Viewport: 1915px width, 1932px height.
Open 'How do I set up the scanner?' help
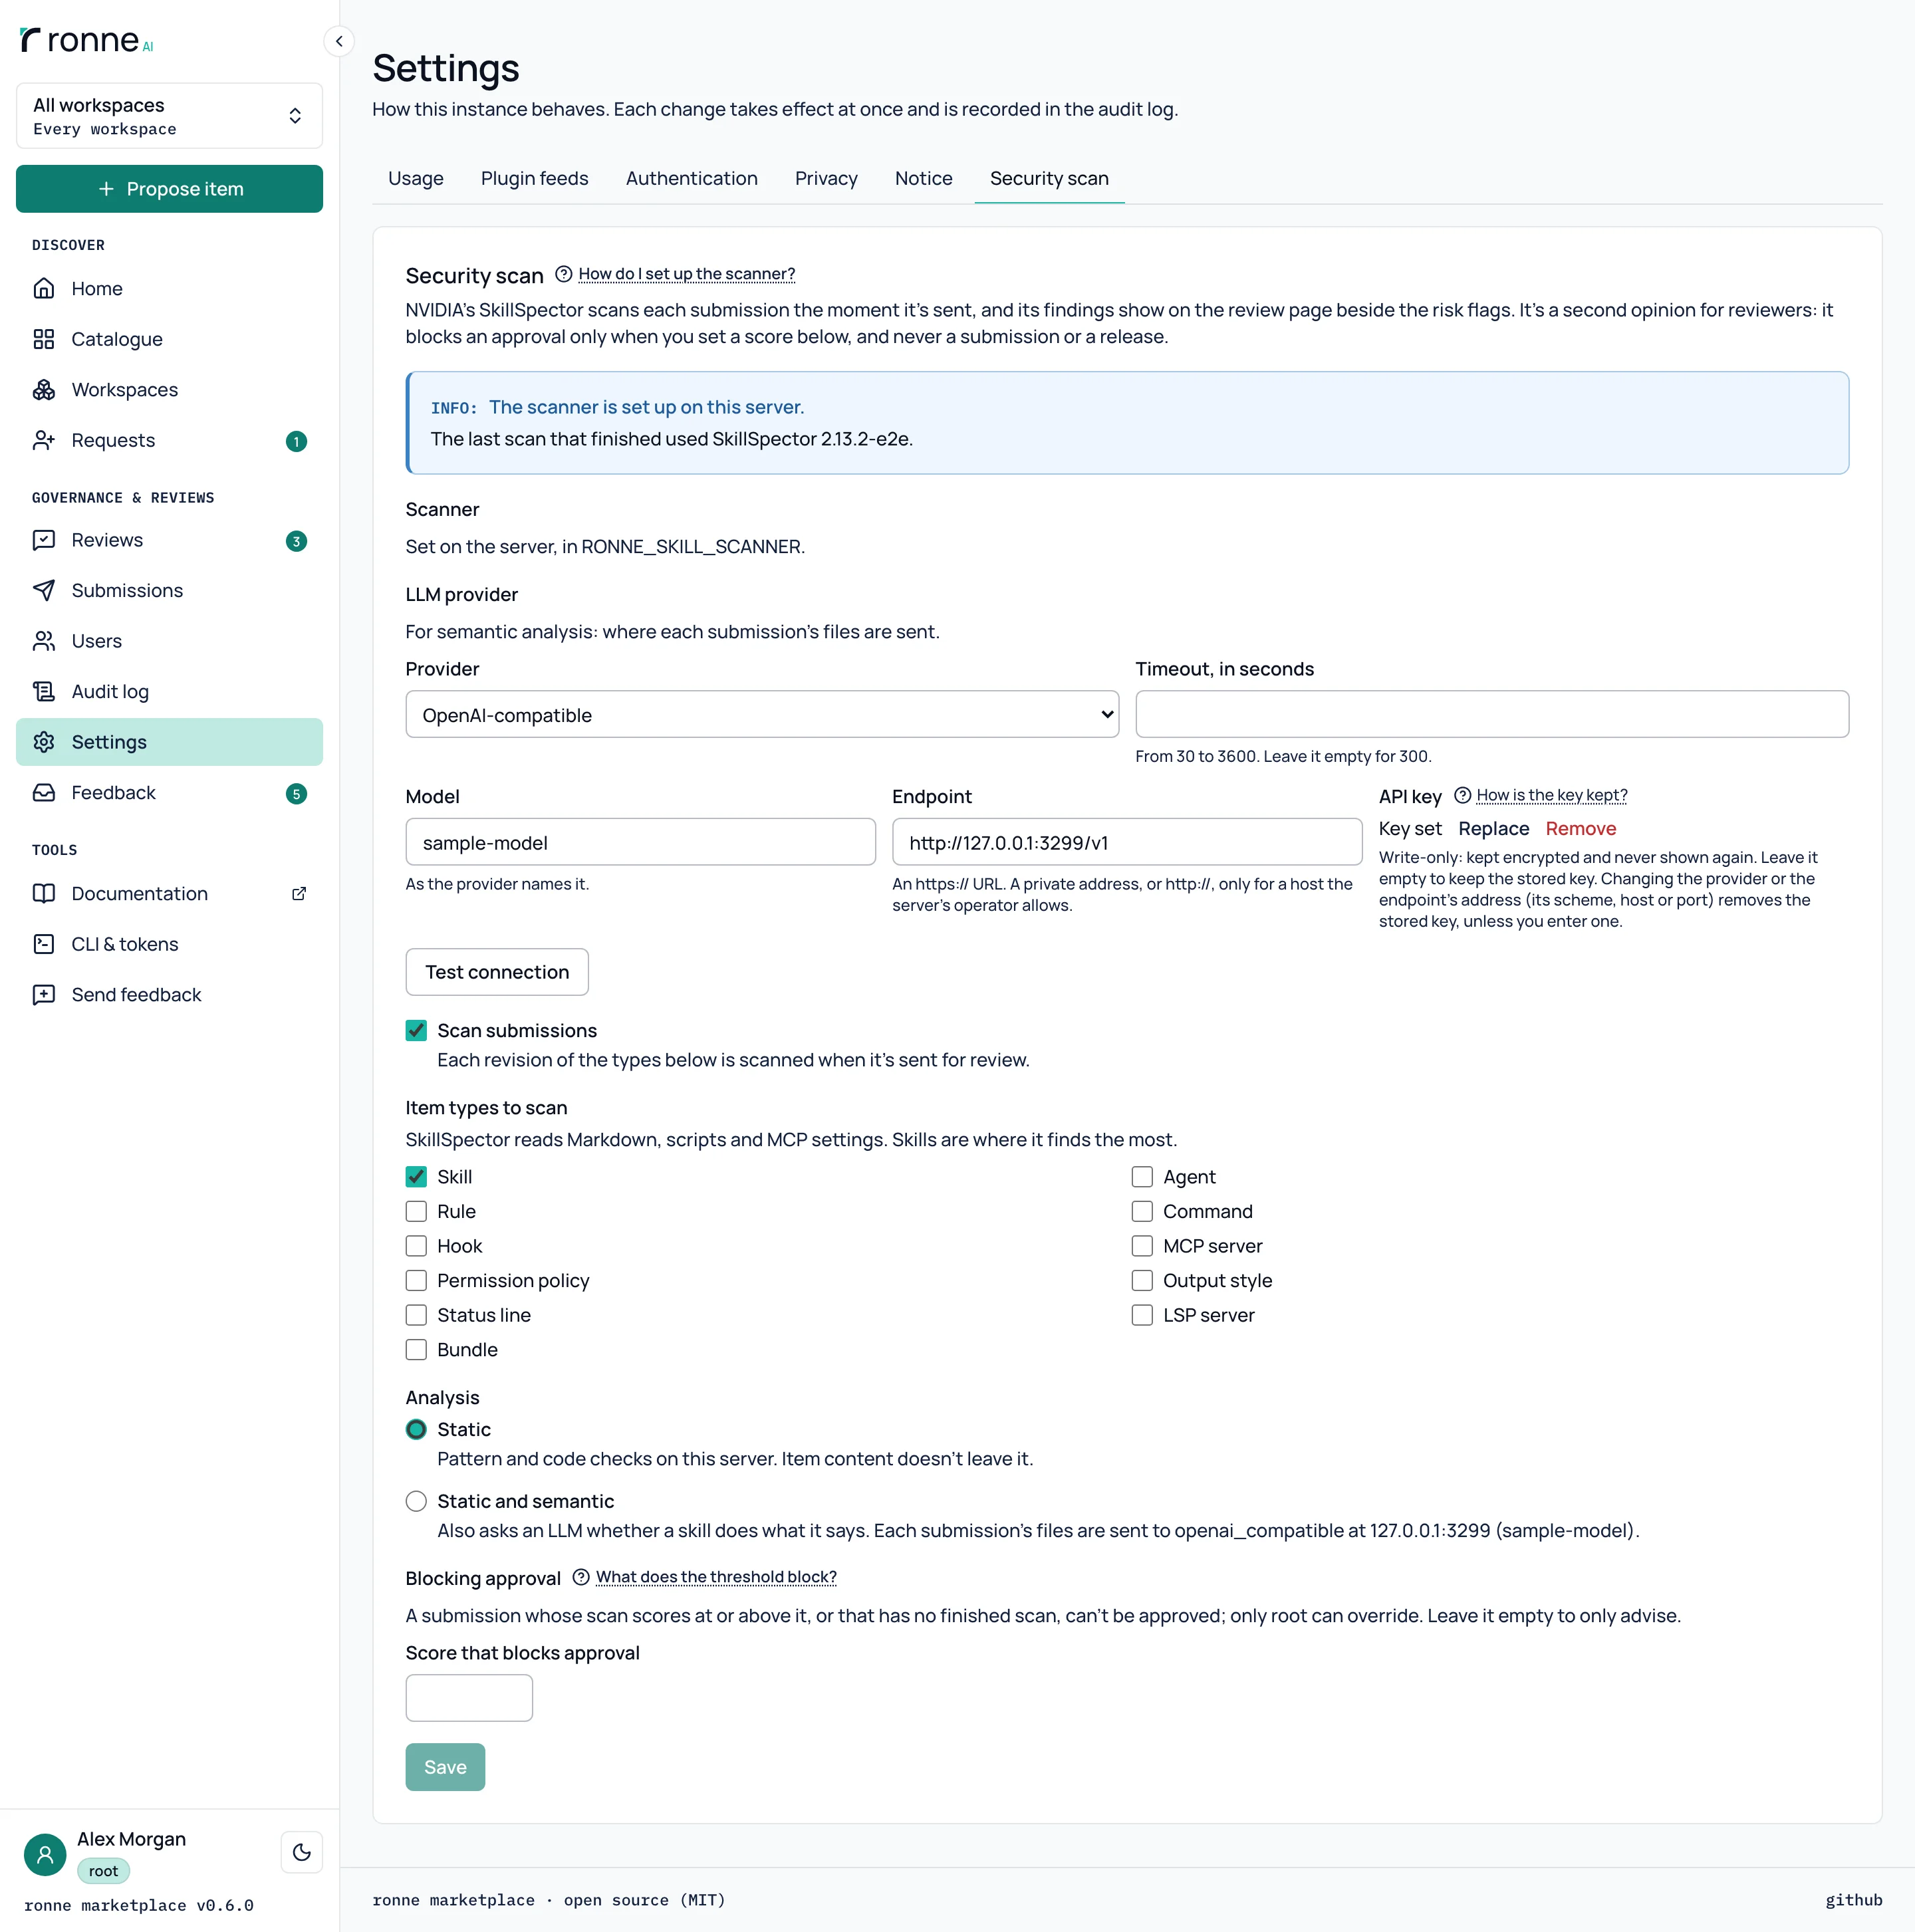point(687,274)
